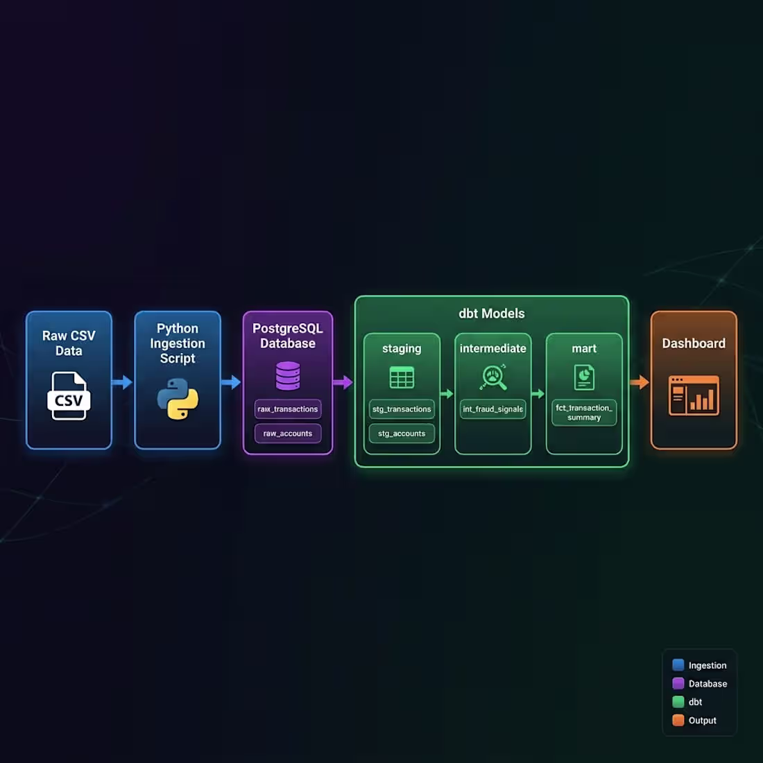
Task: Click the Python logo icon
Action: click(x=178, y=399)
